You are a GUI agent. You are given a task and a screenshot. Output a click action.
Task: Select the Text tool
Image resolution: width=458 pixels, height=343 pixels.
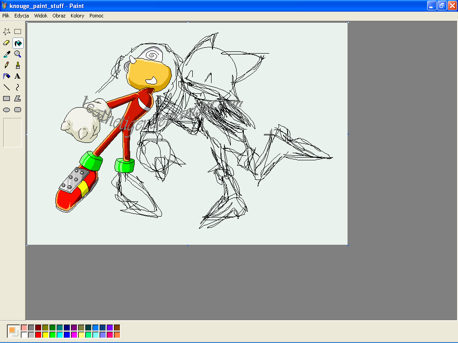(x=18, y=76)
